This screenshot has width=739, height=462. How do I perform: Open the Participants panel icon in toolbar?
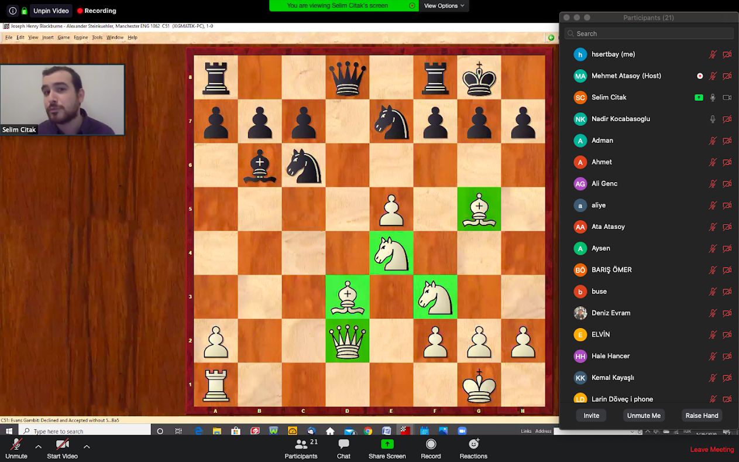[301, 445]
